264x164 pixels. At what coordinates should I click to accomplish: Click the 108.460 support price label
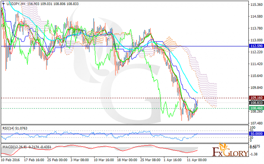[257, 108]
